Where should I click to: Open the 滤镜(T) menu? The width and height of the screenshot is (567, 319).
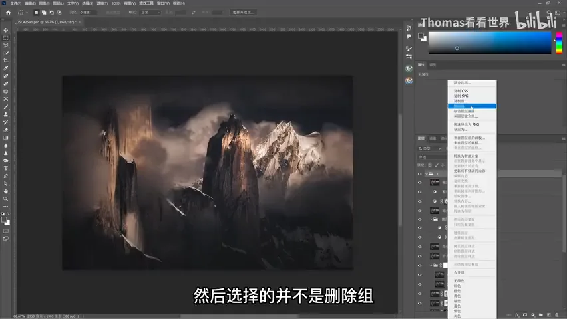(x=102, y=3)
